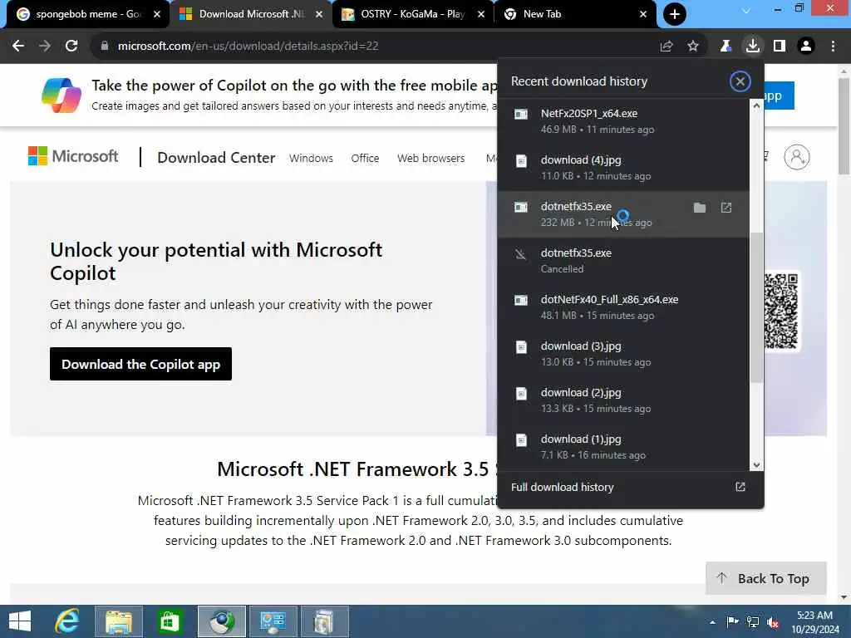This screenshot has height=638, width=851.
Task: Close the New Tab tab
Action: coord(643,14)
